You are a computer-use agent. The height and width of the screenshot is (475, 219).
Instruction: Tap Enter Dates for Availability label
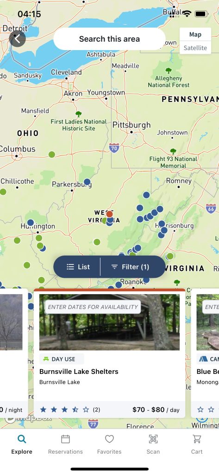[93, 307]
